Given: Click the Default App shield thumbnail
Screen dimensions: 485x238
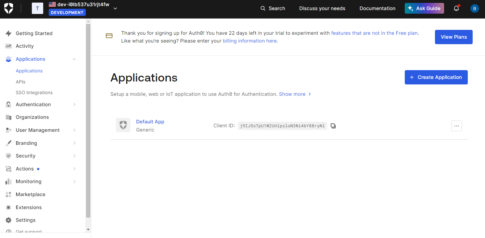Looking at the screenshot, I should 123,125.
